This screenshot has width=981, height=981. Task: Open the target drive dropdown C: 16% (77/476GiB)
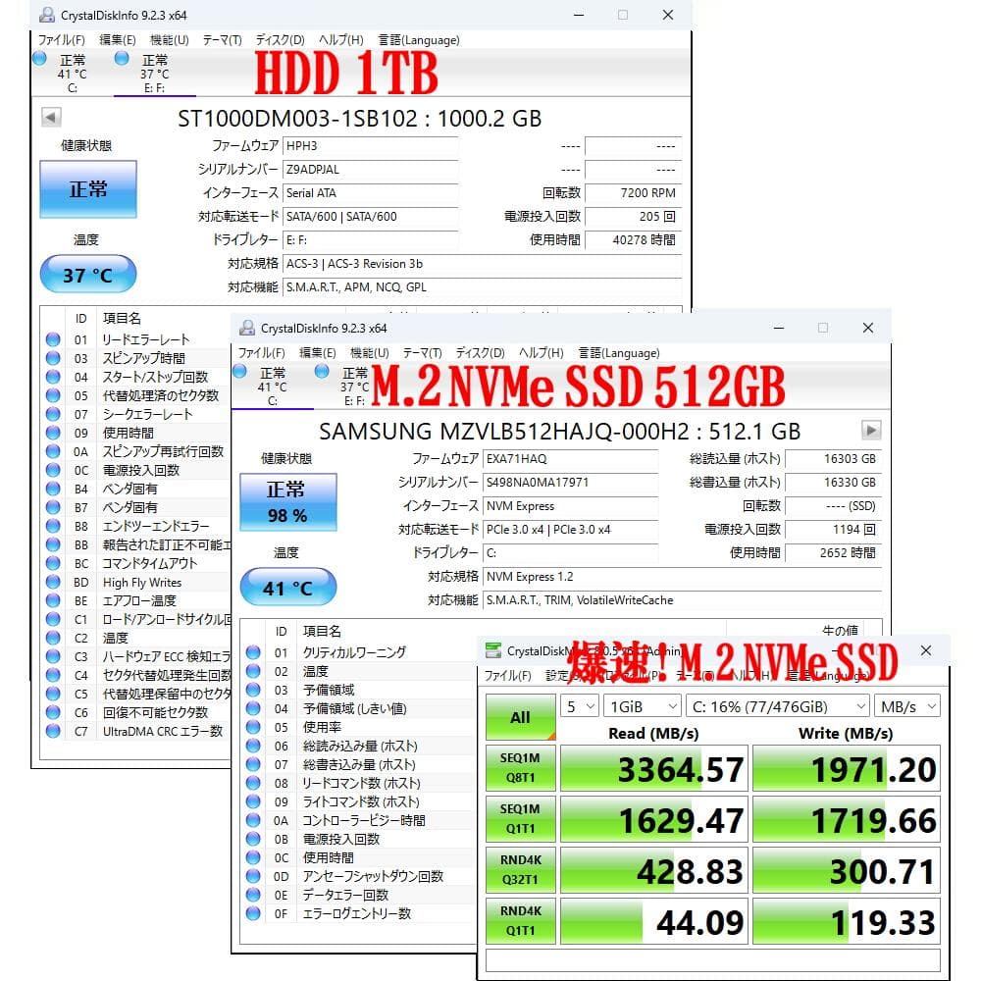[x=778, y=705]
